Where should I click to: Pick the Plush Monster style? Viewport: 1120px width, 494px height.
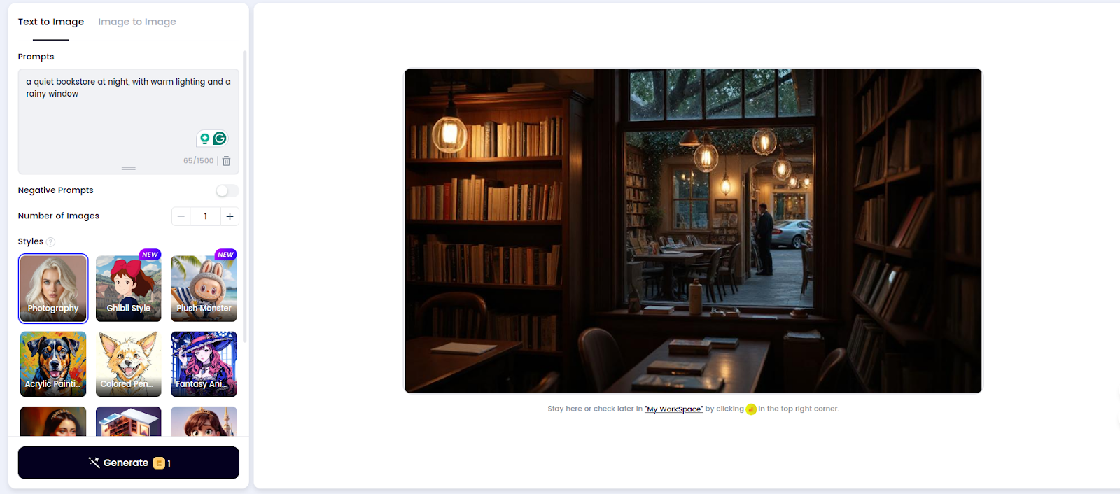tap(204, 288)
